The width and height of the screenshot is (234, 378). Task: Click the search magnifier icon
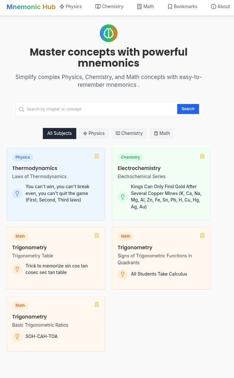click(21, 110)
